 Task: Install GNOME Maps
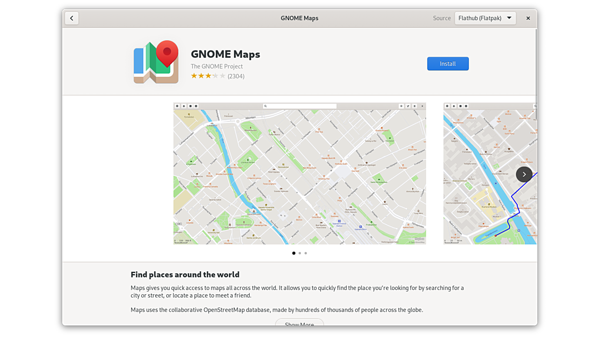(x=448, y=64)
